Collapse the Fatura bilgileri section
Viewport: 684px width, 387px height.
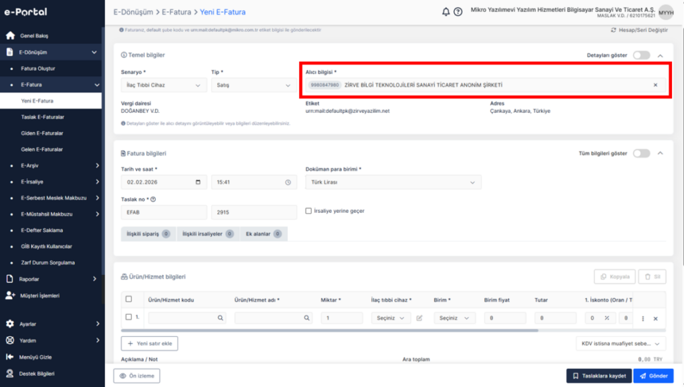[x=660, y=153]
